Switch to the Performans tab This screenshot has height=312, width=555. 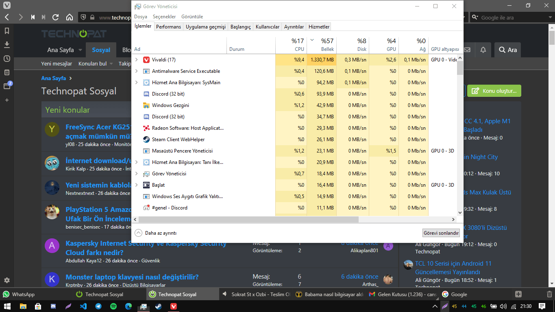tap(169, 27)
